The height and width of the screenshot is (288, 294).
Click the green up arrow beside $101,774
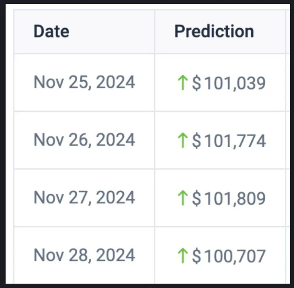pyautogui.click(x=182, y=140)
